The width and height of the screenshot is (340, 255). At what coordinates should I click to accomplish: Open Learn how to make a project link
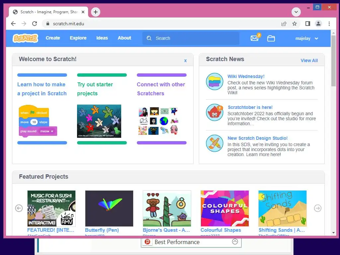[x=42, y=89]
